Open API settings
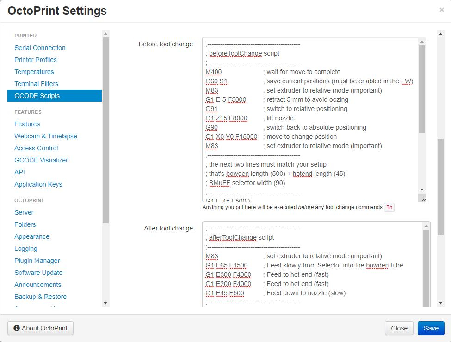Image resolution: width=451 pixels, height=342 pixels. (x=19, y=172)
